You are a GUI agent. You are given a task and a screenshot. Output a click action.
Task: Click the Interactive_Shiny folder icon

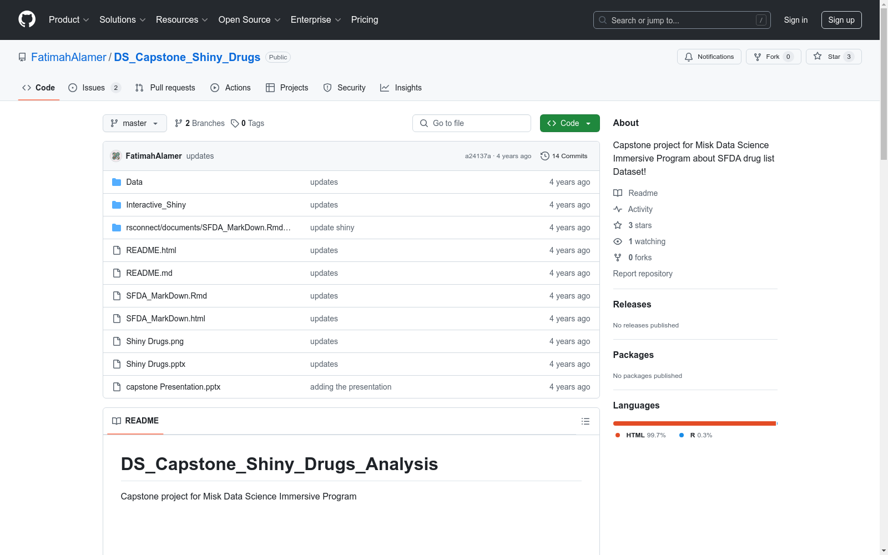coord(117,205)
